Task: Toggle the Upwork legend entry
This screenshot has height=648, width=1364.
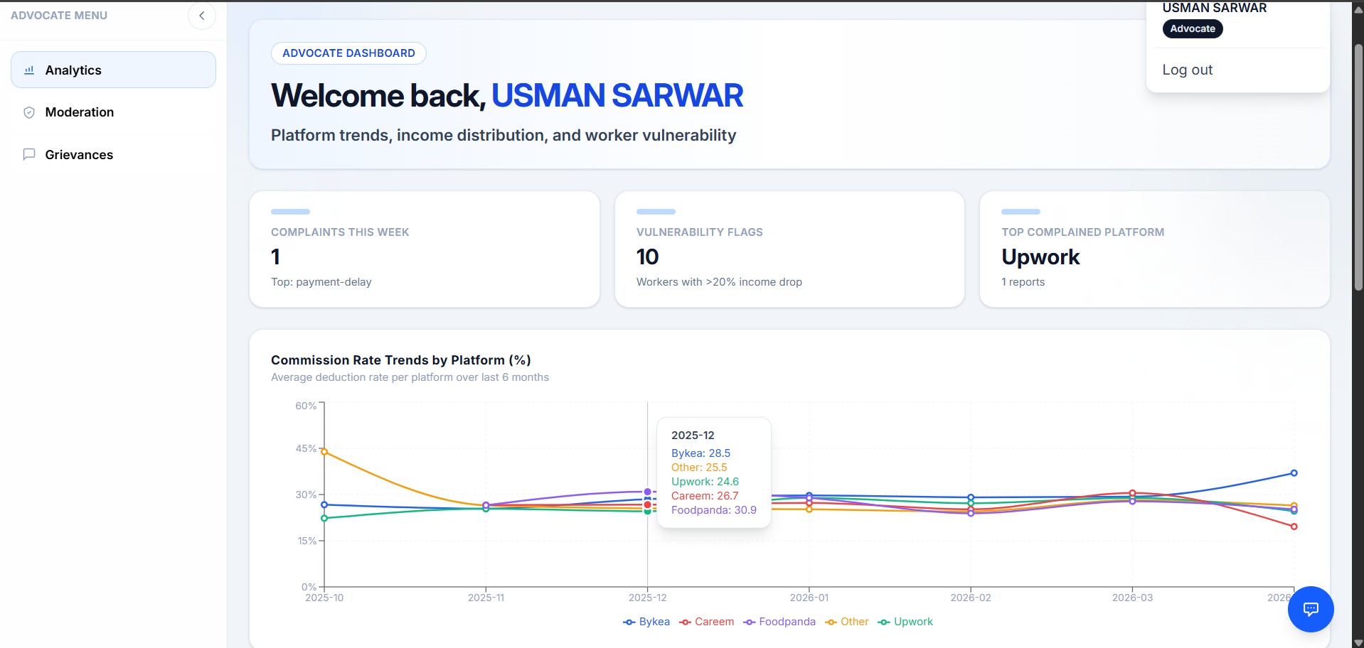Action: [x=905, y=622]
